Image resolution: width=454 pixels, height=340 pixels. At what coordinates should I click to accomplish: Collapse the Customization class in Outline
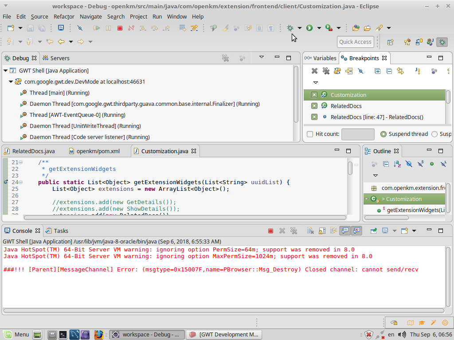367,199
